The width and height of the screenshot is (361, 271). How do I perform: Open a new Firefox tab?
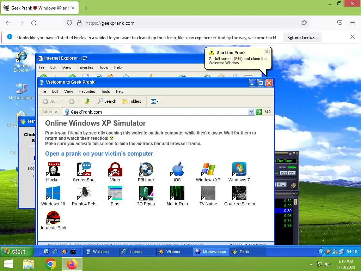point(86,8)
